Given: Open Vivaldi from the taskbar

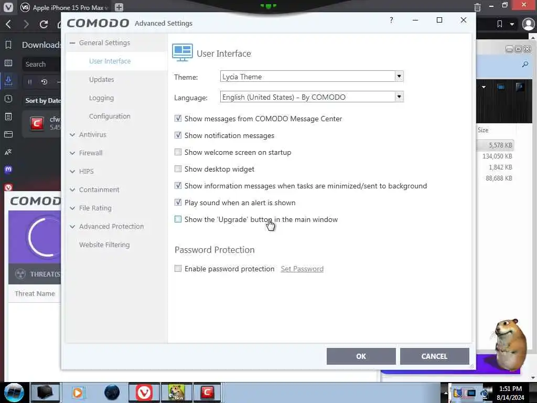Looking at the screenshot, I should [144, 393].
